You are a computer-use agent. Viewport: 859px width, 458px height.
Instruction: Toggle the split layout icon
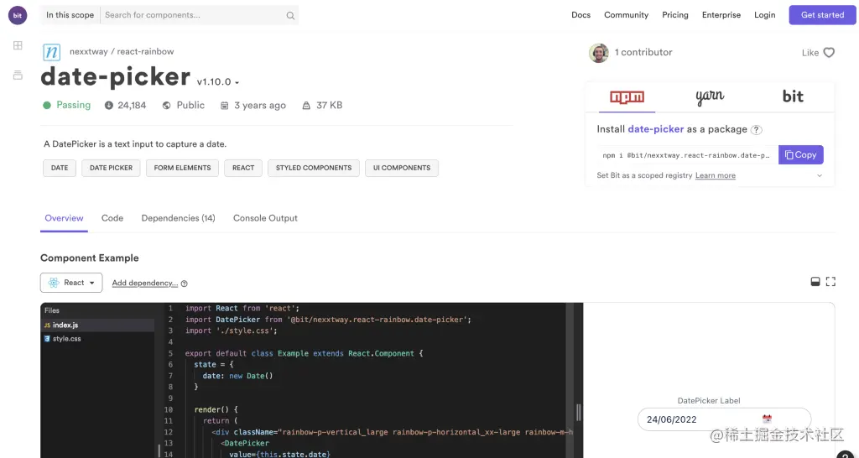click(815, 282)
